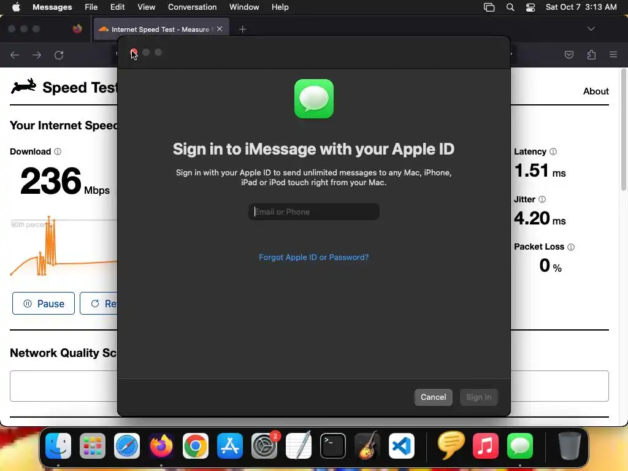Open Finder from the Dock

[58, 446]
